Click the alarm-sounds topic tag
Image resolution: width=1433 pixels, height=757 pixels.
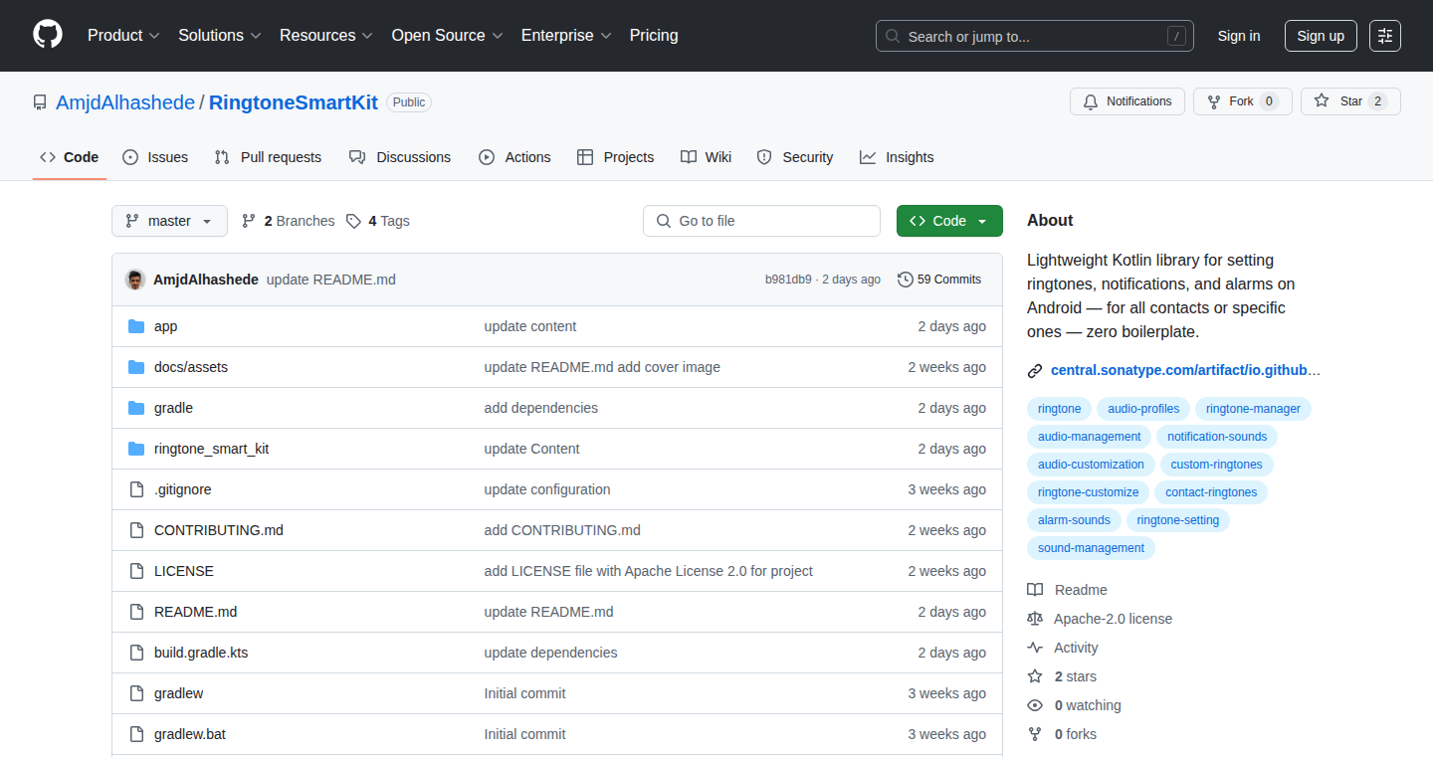tap(1074, 520)
